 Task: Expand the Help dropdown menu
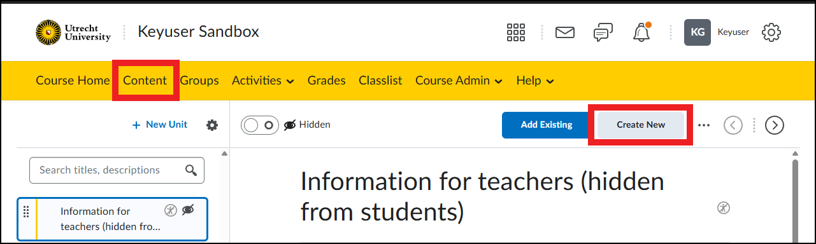click(535, 81)
